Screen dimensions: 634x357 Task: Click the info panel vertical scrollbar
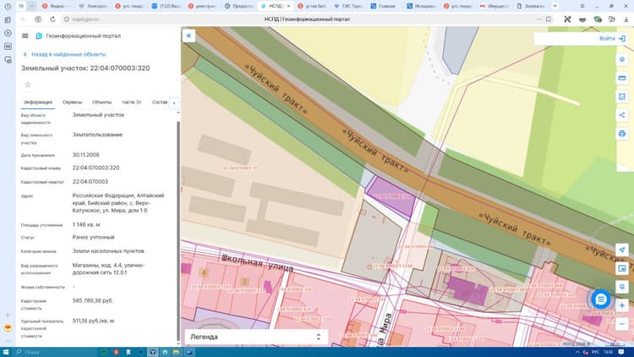(178, 231)
